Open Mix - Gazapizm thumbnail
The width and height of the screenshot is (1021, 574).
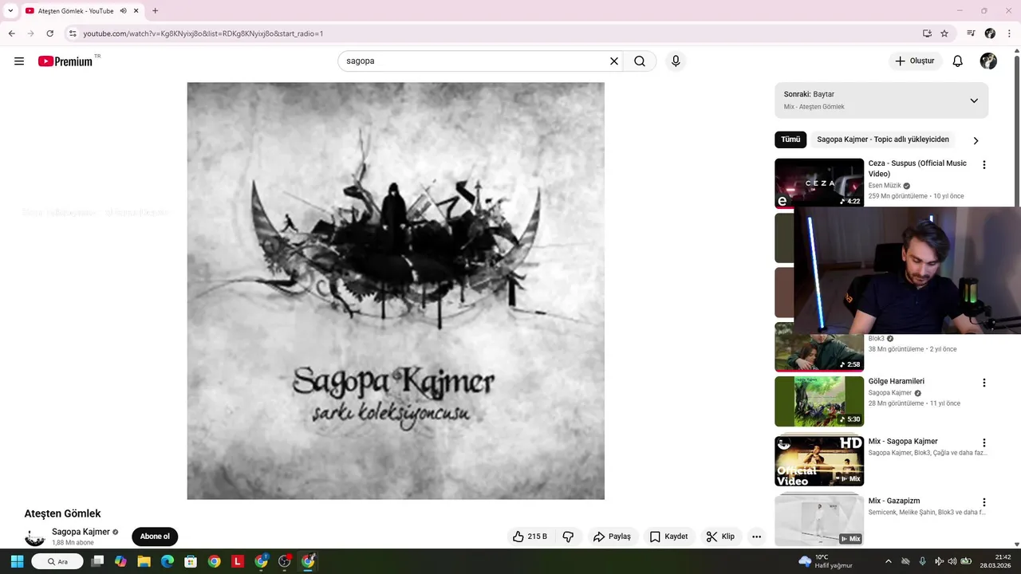(x=819, y=520)
